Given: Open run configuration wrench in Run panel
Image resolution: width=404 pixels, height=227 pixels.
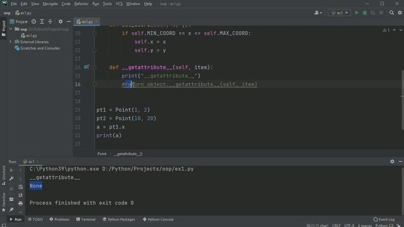Looking at the screenshot, I should 11,178.
